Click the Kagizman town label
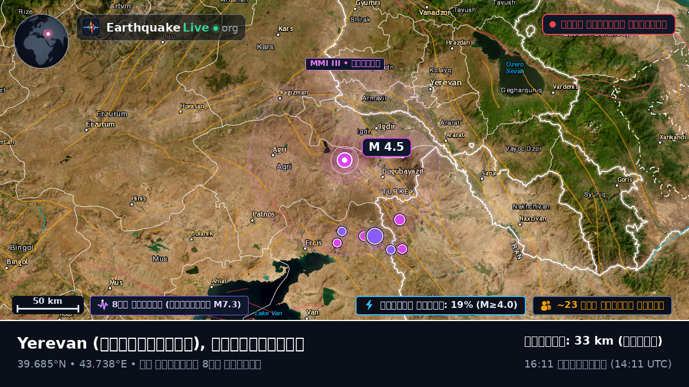 (x=294, y=92)
